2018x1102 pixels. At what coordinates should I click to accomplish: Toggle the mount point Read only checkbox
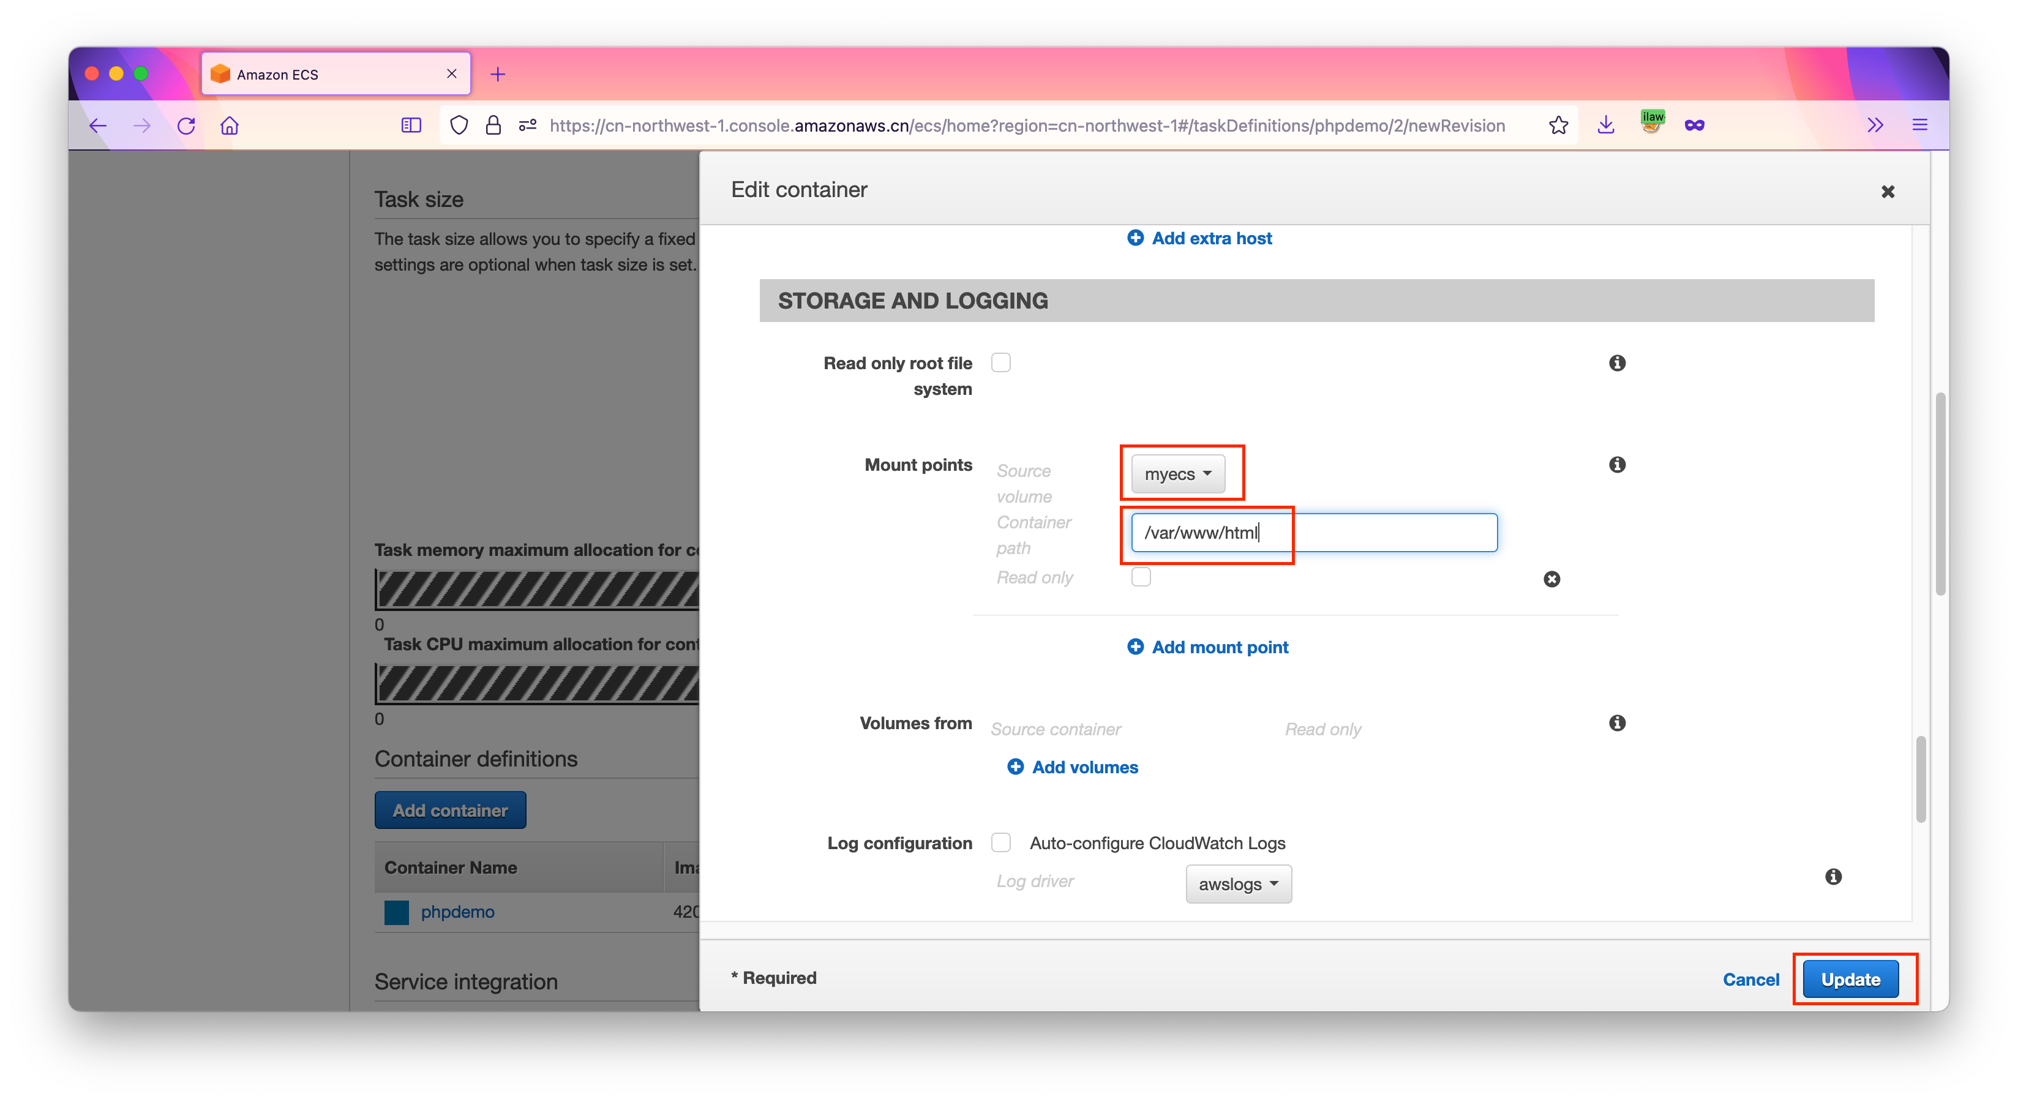(x=1141, y=577)
